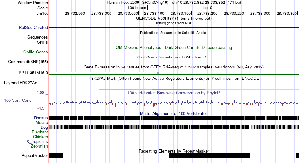Select the X_tropicalis alignment label

pos(37,142)
